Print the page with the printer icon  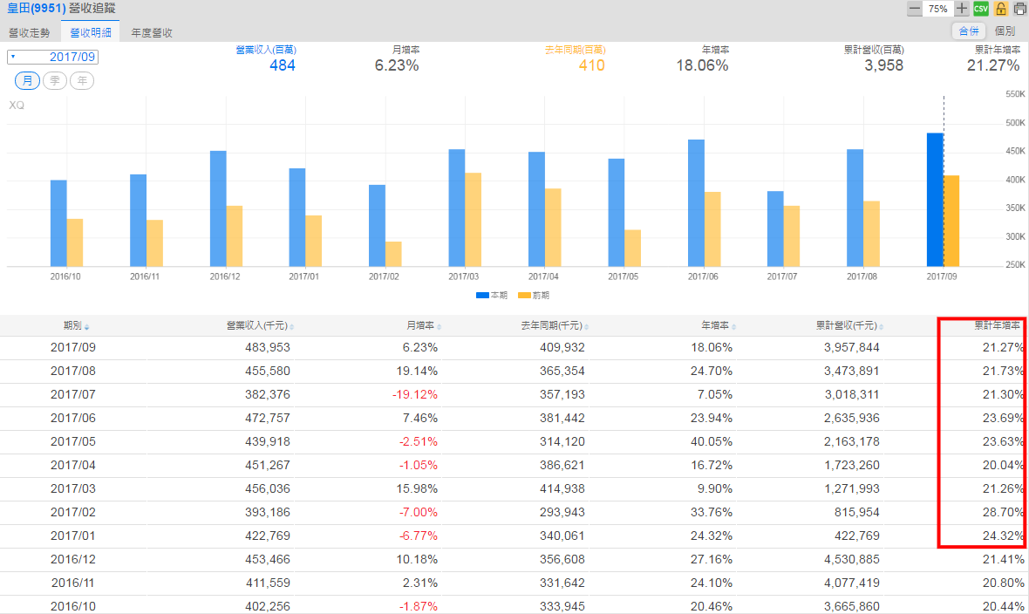(1019, 9)
